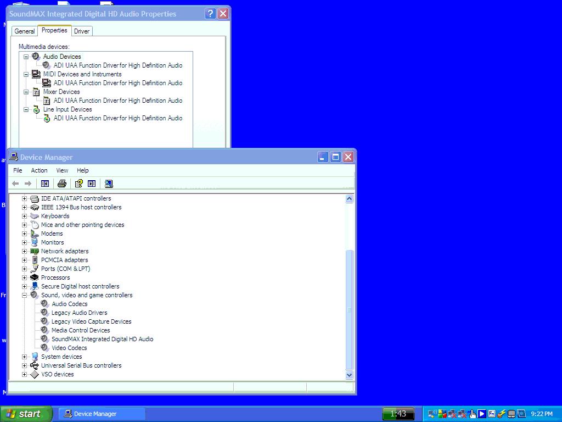The image size is (562, 422).
Task: Click the Fn key tray icon
Action: click(x=492, y=414)
